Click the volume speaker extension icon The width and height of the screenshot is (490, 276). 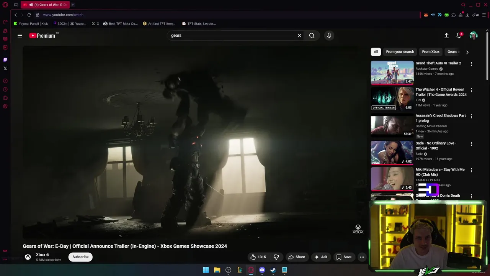[433, 15]
